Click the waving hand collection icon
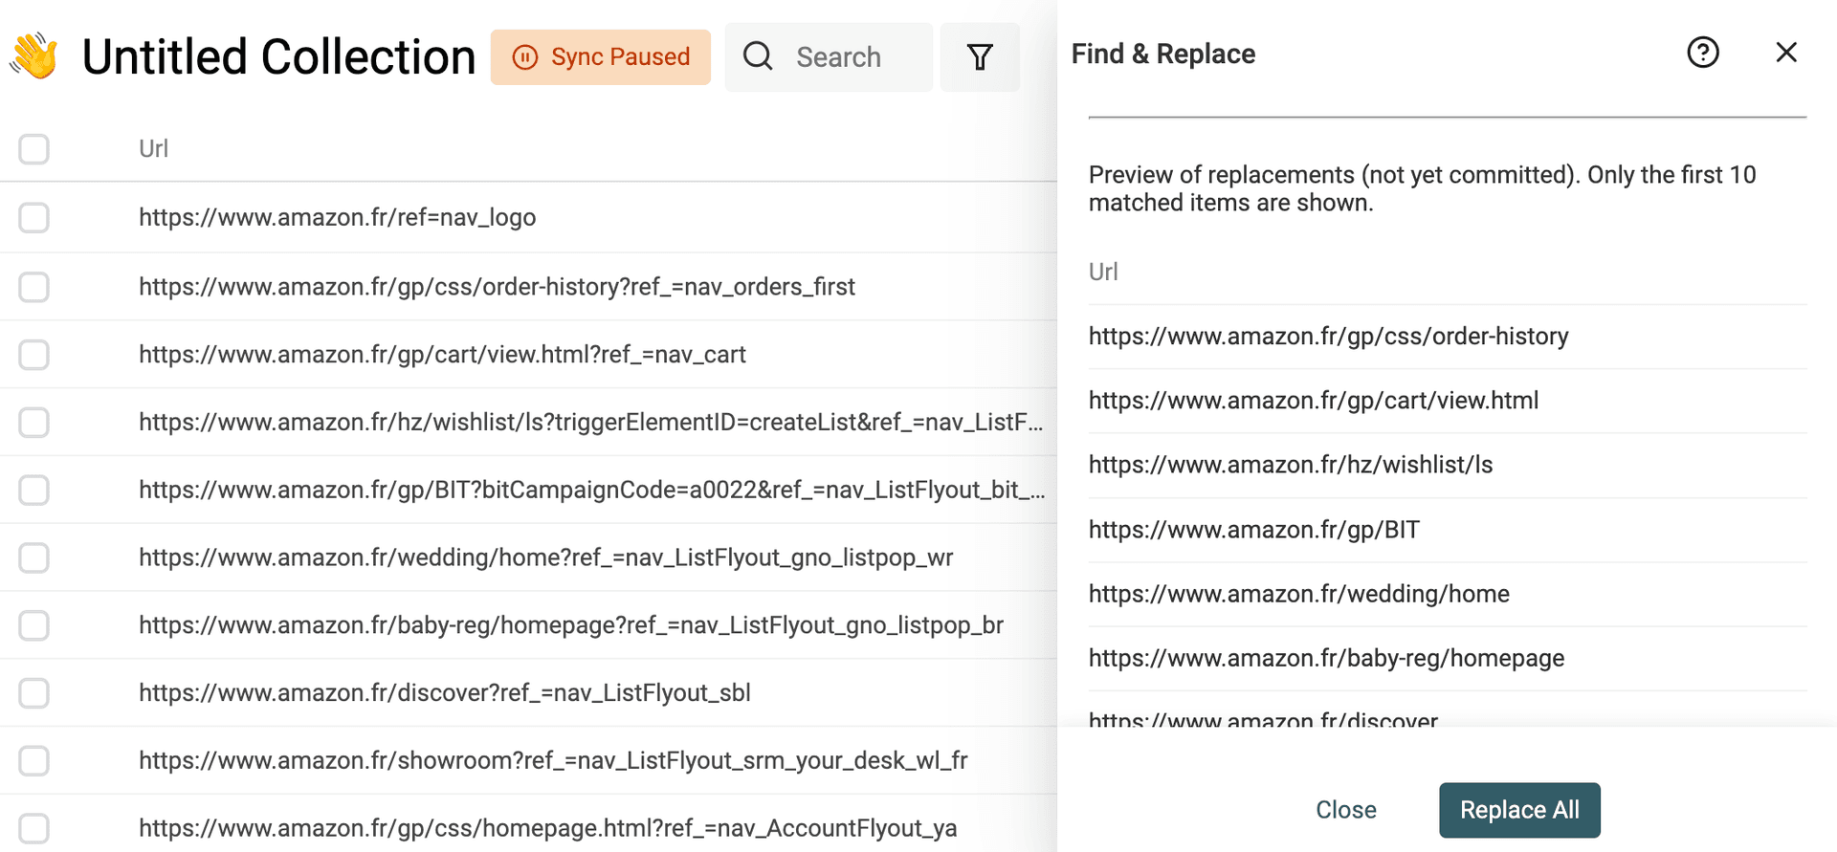1837x852 pixels. (x=34, y=56)
